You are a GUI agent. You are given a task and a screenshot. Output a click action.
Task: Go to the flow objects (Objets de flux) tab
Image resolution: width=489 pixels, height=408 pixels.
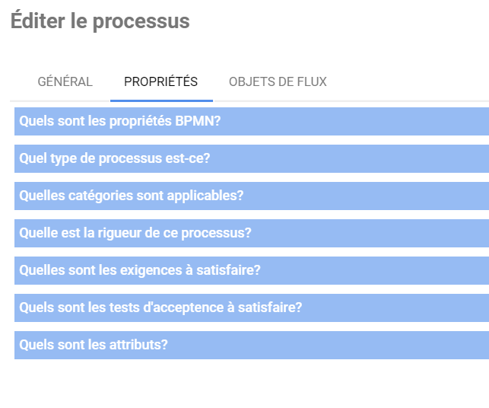[278, 82]
